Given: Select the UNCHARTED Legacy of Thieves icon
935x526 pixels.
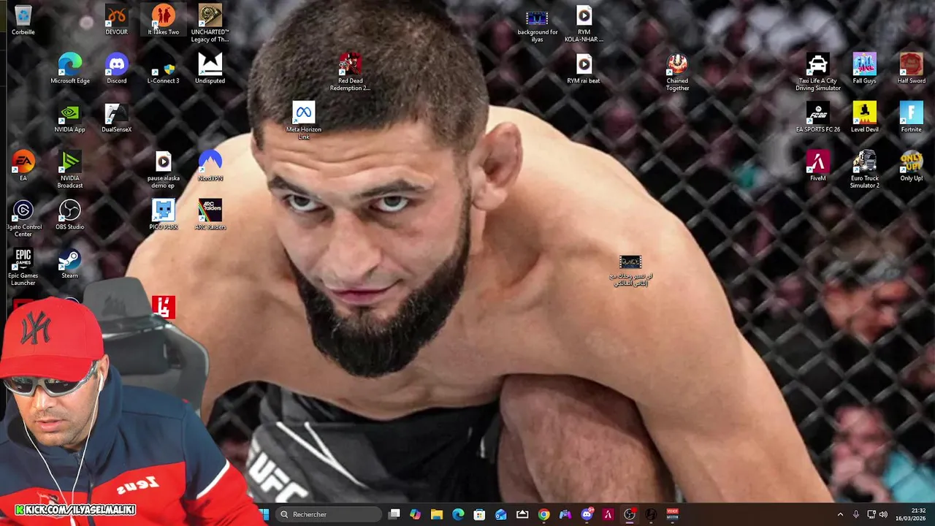Looking at the screenshot, I should pyautogui.click(x=210, y=23).
